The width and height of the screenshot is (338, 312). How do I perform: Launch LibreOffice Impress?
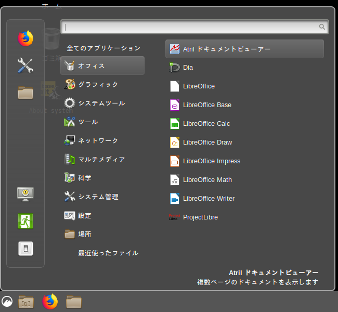[x=244, y=161]
